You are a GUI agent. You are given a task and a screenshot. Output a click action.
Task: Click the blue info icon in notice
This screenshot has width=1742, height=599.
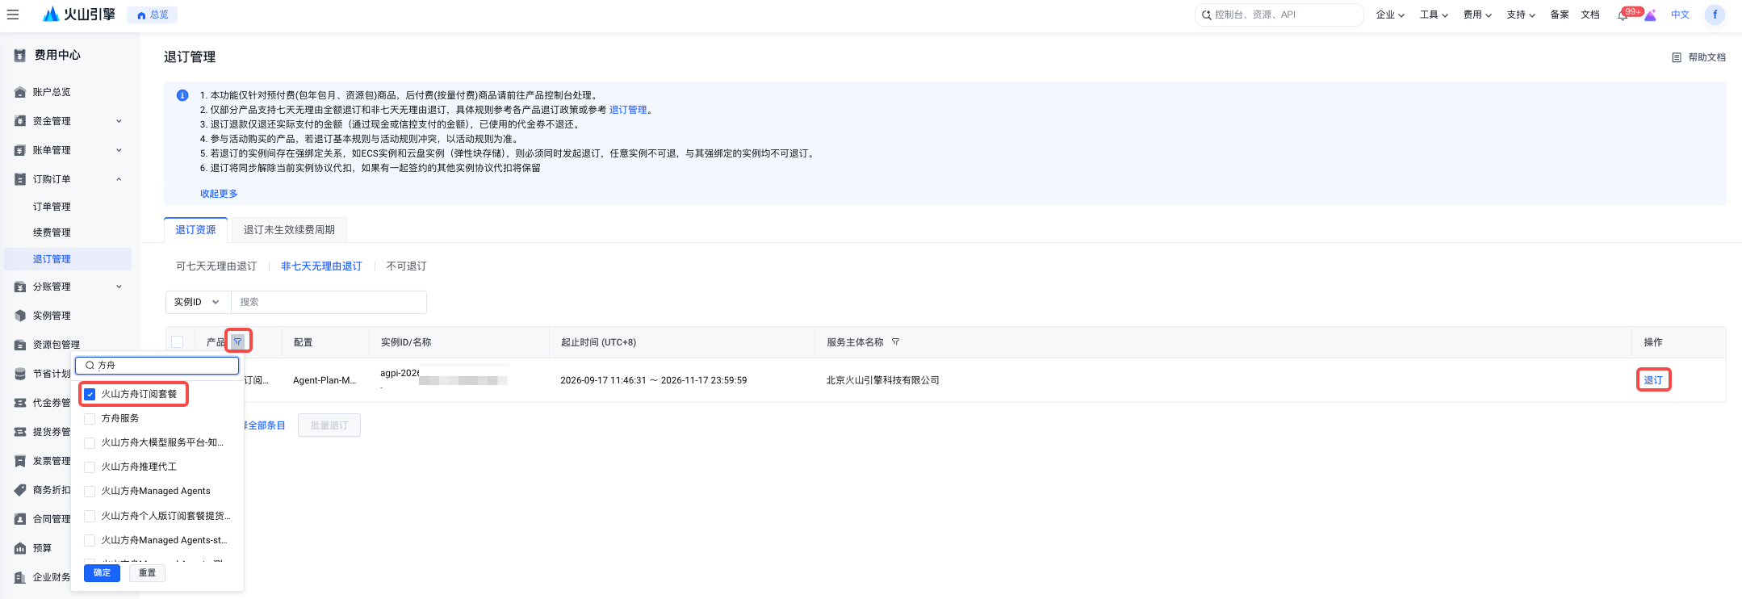(182, 95)
